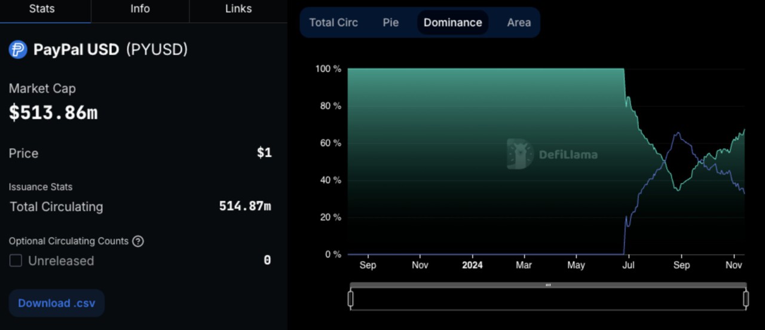Toggle the Unreleased checkbox

point(16,261)
